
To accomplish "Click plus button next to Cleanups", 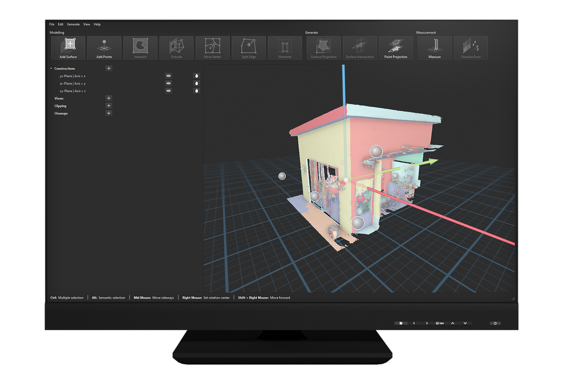I will click(x=109, y=113).
